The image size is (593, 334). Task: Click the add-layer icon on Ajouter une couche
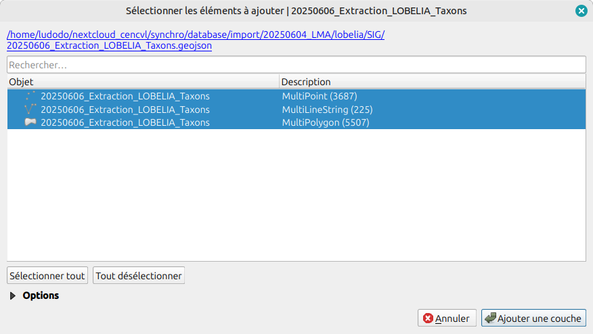490,318
